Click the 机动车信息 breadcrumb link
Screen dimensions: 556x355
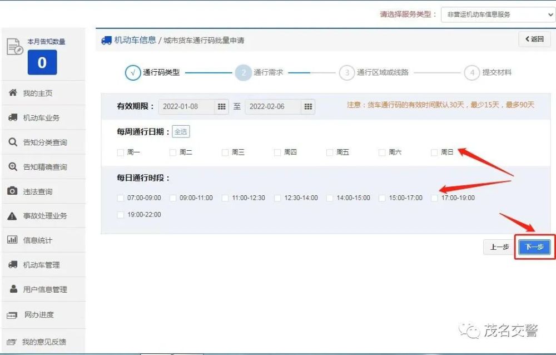tap(135, 40)
